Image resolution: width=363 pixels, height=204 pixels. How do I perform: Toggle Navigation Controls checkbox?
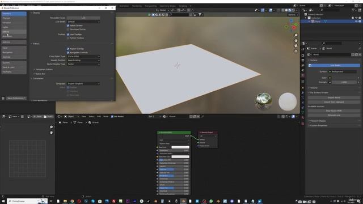68,53
